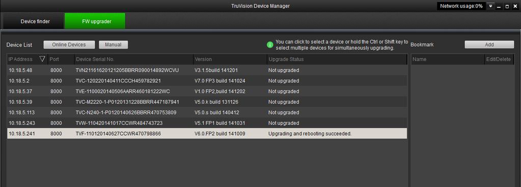Image resolution: width=521 pixels, height=187 pixels.
Task: Sort by Device Serial No. column
Action: (x=133, y=59)
